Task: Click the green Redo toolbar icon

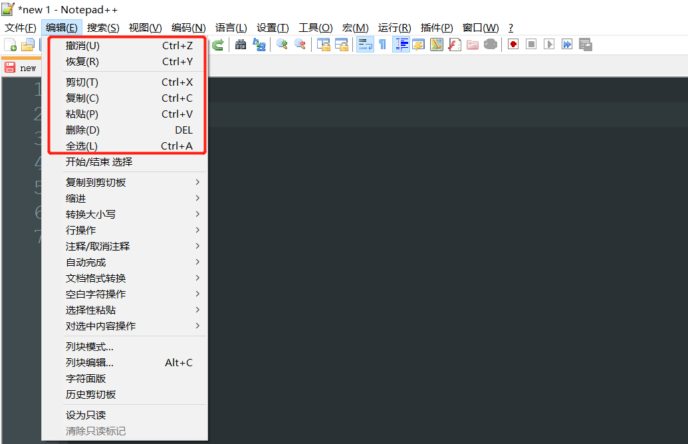Action: tap(218, 45)
